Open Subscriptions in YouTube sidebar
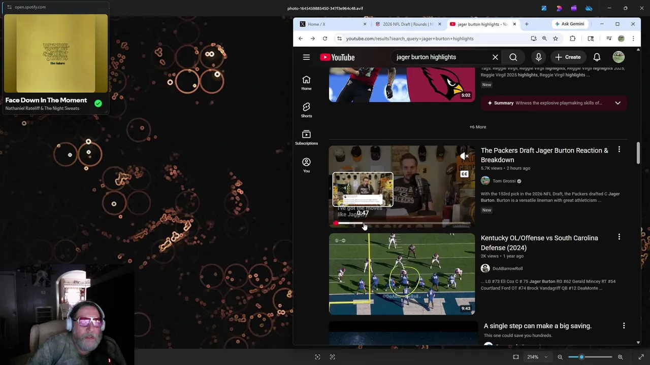The height and width of the screenshot is (365, 650). 306,138
